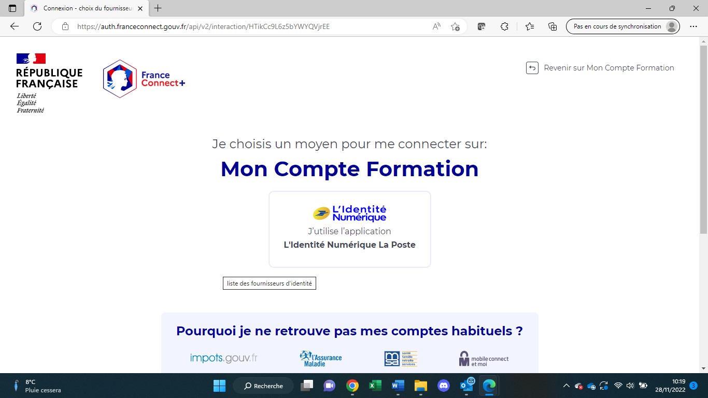708x398 pixels.
Task: Click the profile sync status button
Action: (623, 26)
